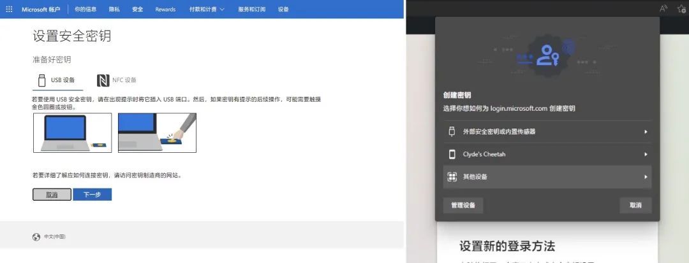Click the passkey illustration at dialog top

[547, 56]
